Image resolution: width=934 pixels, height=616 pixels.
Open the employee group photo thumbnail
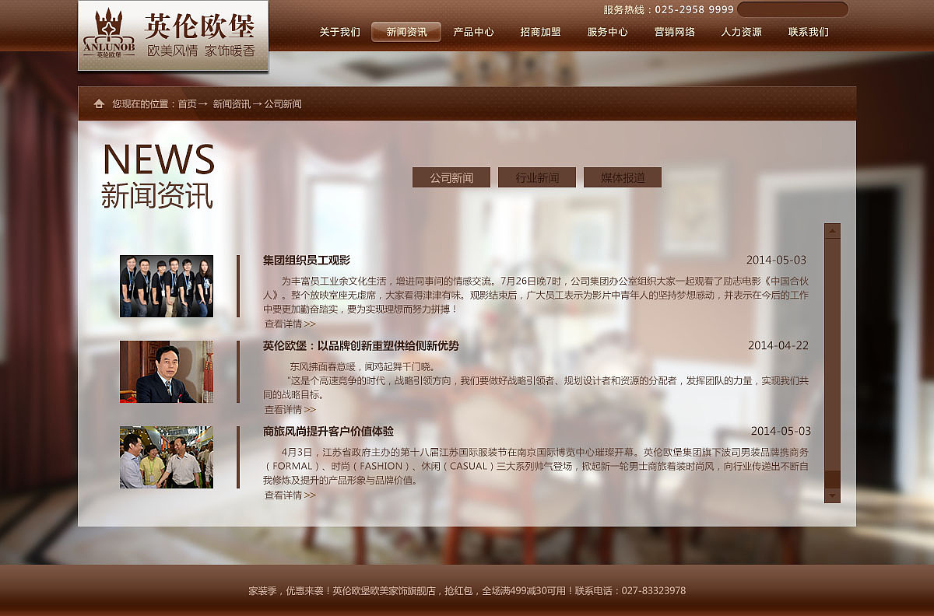167,286
